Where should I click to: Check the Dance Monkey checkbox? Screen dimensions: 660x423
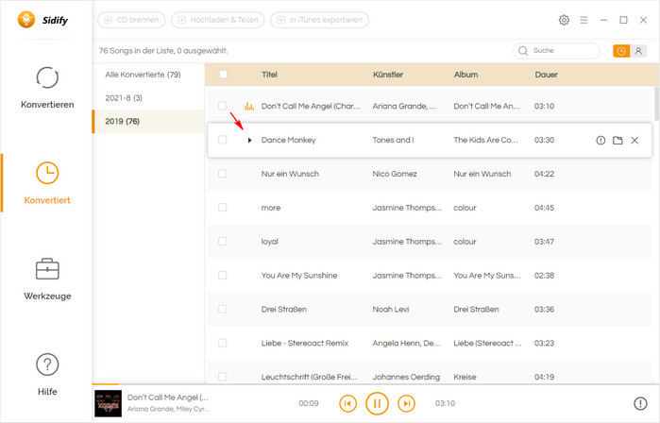pyautogui.click(x=223, y=140)
